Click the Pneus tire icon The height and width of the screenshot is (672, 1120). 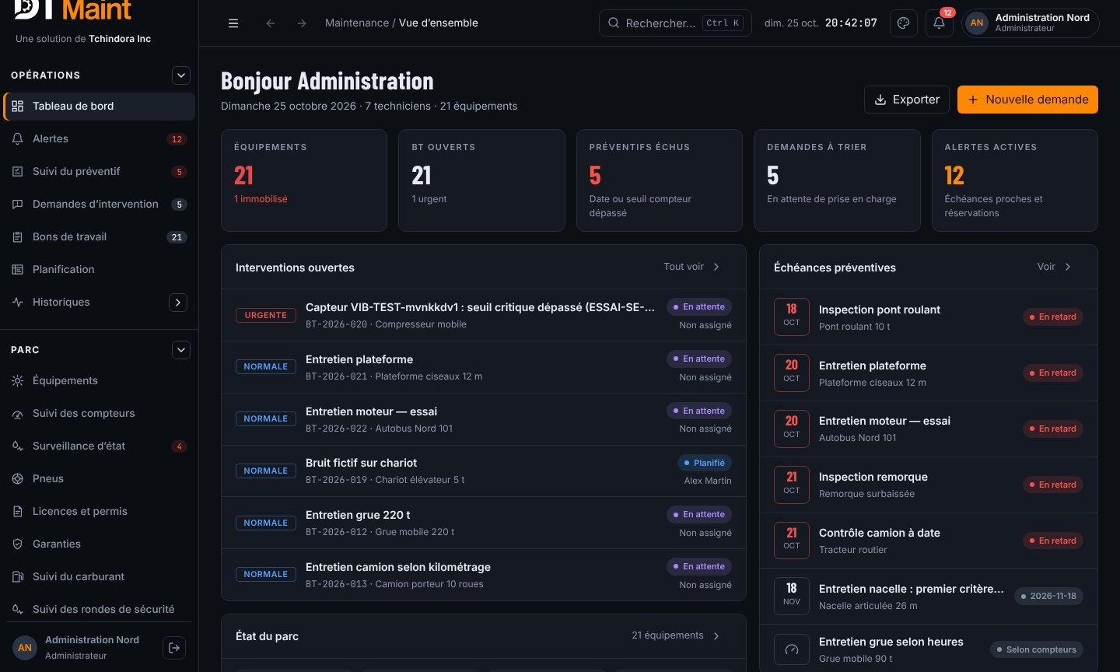tap(18, 478)
